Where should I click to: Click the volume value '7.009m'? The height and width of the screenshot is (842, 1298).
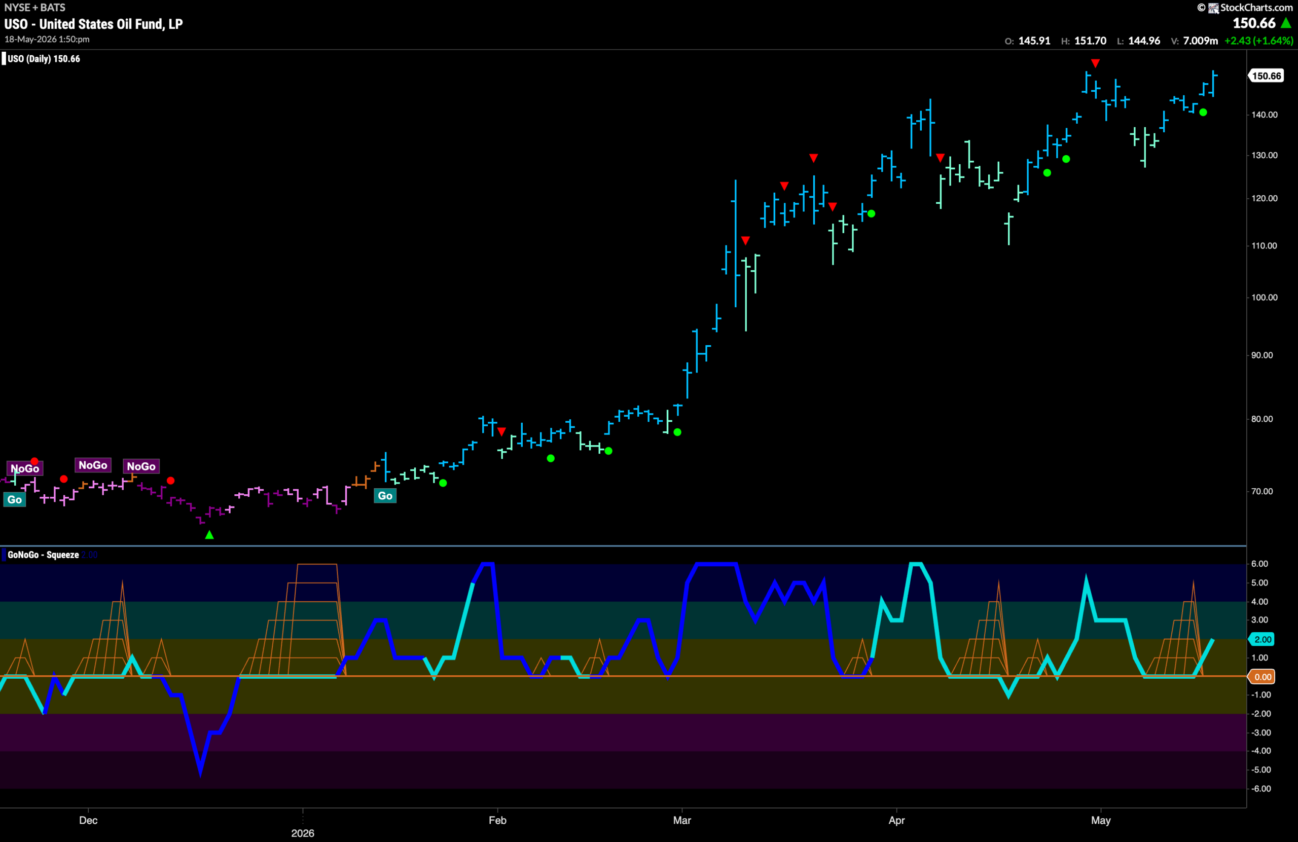1200,41
